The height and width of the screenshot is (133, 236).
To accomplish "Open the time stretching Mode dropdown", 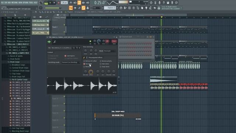I will [110, 51].
